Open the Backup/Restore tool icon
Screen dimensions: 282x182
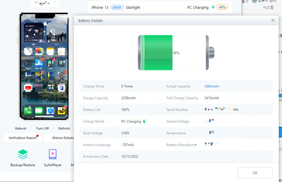point(23,154)
